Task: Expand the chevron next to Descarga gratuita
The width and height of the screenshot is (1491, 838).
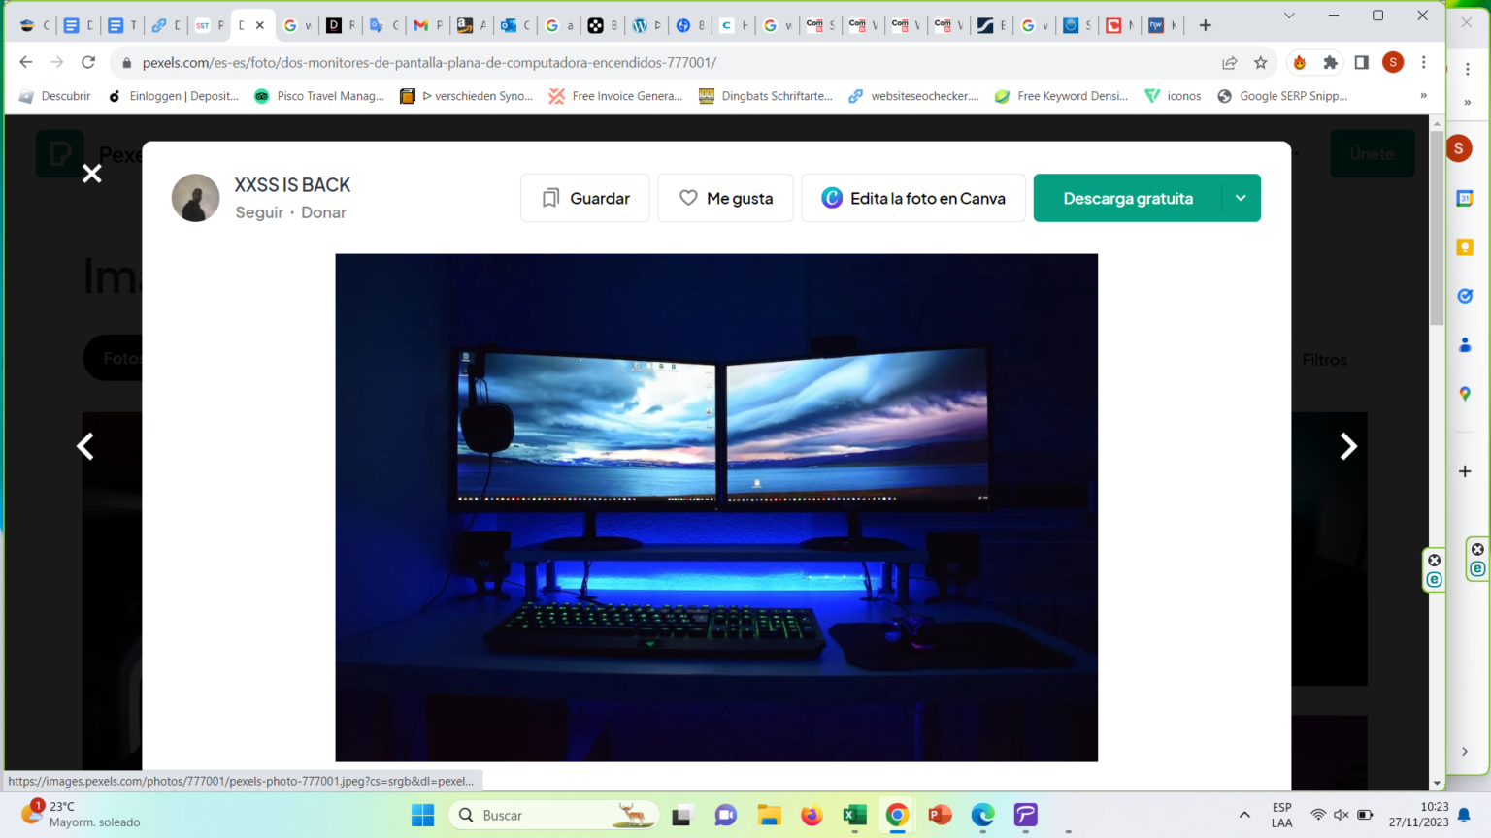Action: pos(1240,198)
